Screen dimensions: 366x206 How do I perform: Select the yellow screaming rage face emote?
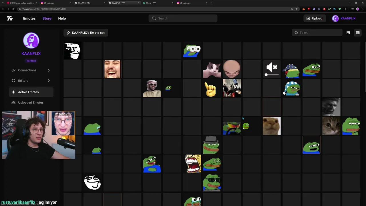click(193, 164)
